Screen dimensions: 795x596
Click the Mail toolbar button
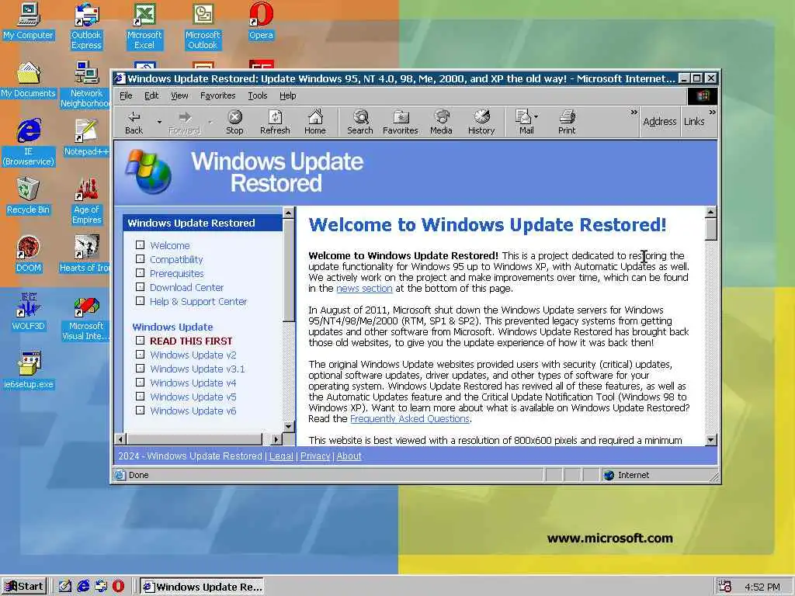click(524, 122)
